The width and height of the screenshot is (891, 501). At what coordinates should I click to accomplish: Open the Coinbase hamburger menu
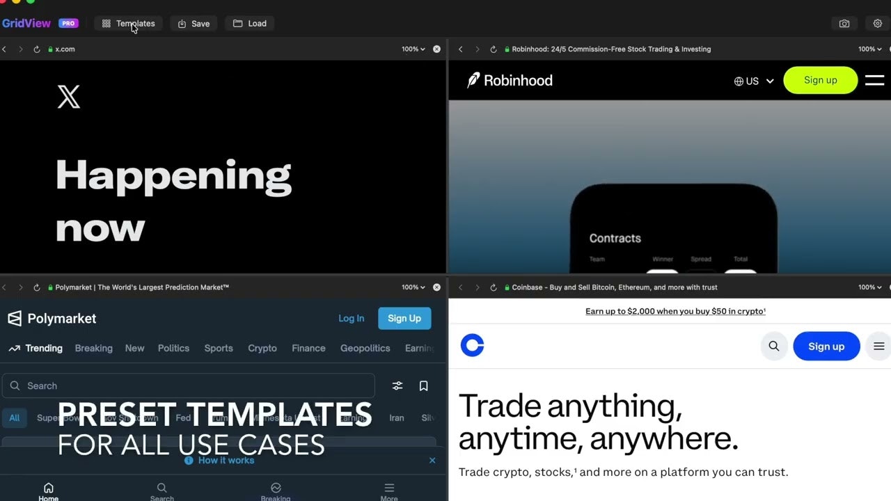[x=878, y=346]
